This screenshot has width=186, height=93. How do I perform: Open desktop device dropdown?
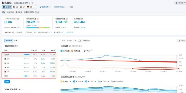[x=45, y=7]
